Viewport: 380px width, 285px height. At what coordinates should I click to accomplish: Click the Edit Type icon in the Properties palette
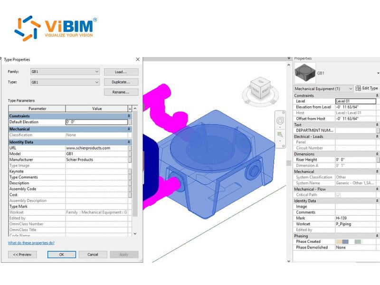coord(358,88)
